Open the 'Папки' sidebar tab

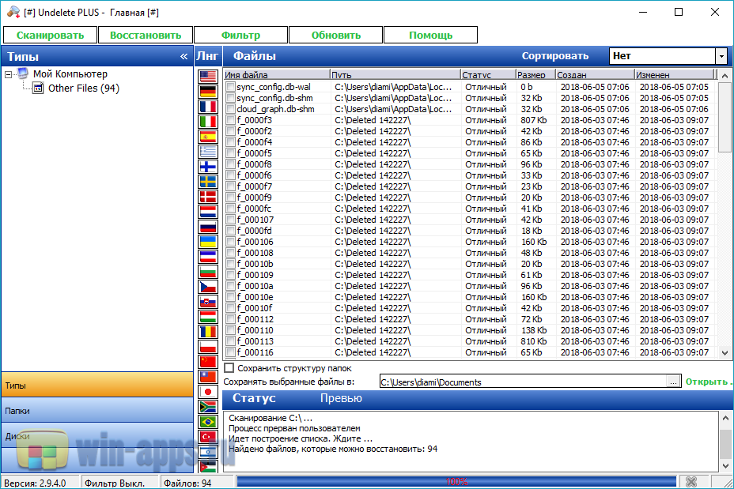pyautogui.click(x=96, y=411)
